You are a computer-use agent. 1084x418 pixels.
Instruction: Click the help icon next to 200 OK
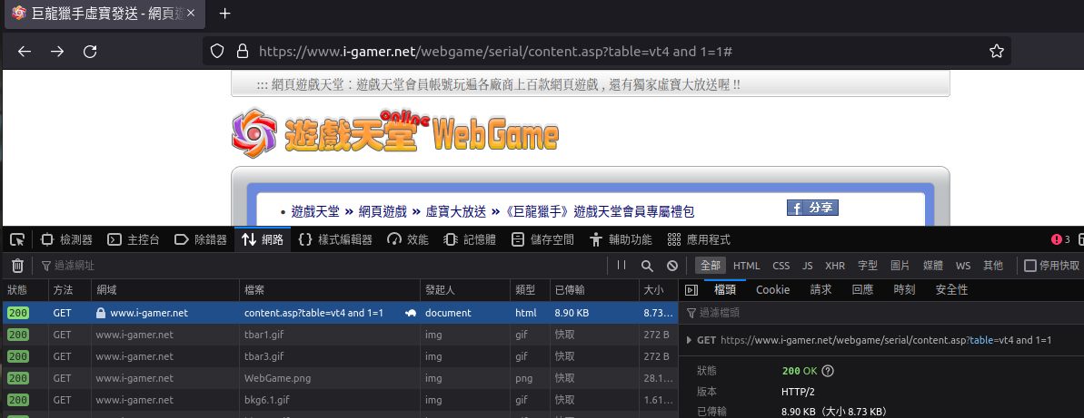[x=828, y=371]
